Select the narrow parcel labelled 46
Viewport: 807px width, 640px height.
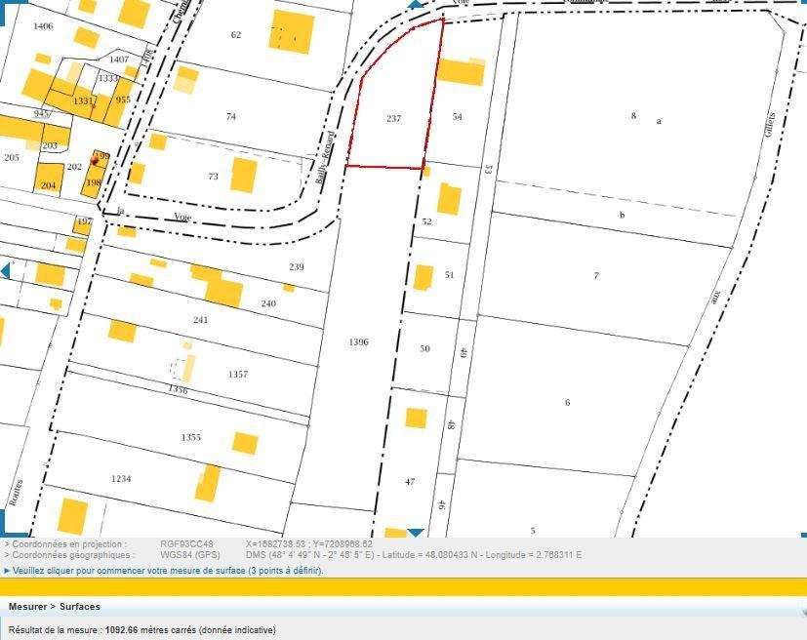pos(441,504)
